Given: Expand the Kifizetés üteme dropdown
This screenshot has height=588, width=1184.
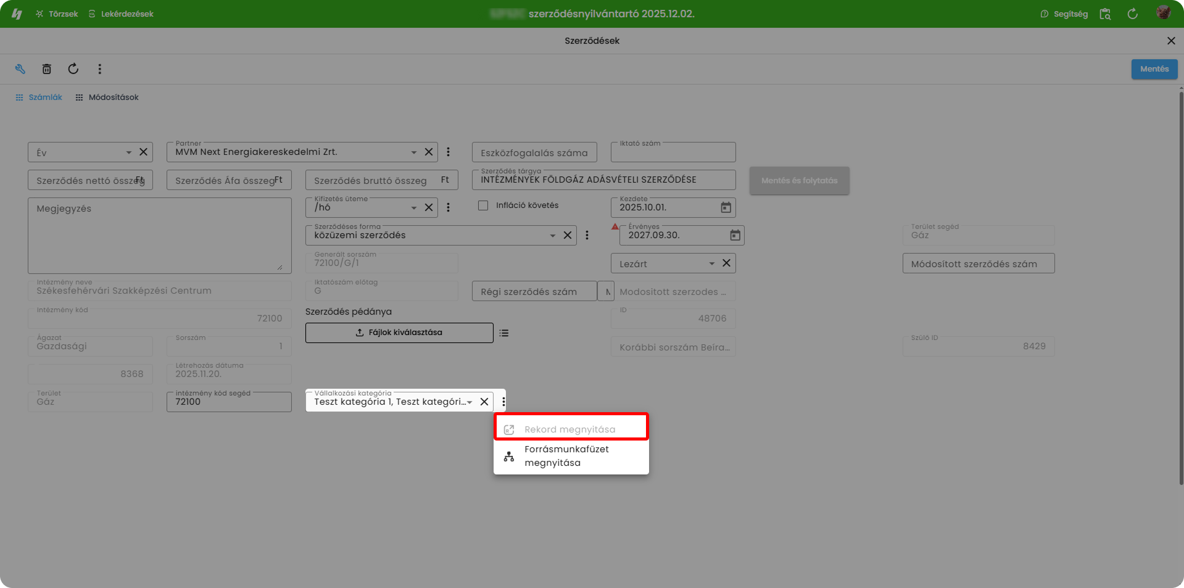Looking at the screenshot, I should 413,208.
